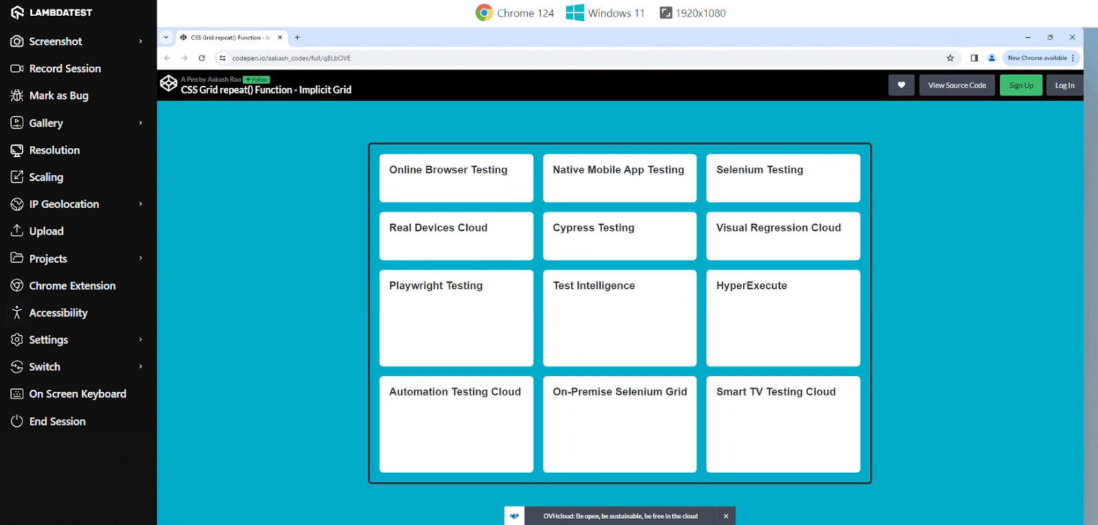Click the LambdaTest logo
The height and width of the screenshot is (525, 1098).
[x=51, y=12]
